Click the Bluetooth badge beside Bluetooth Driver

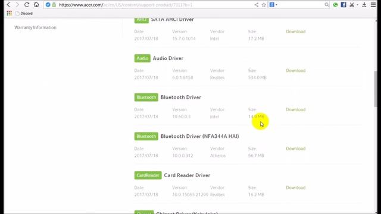click(146, 97)
